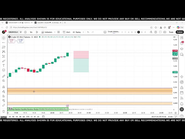
Task: Select the YTD date range
Action: coord(28,117)
